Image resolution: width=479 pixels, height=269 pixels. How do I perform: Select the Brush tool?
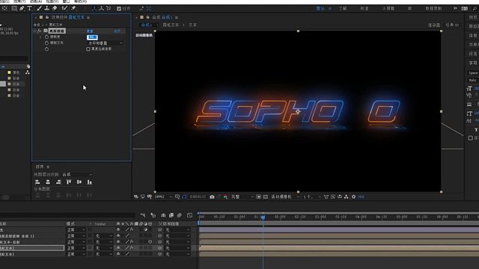coord(39,8)
